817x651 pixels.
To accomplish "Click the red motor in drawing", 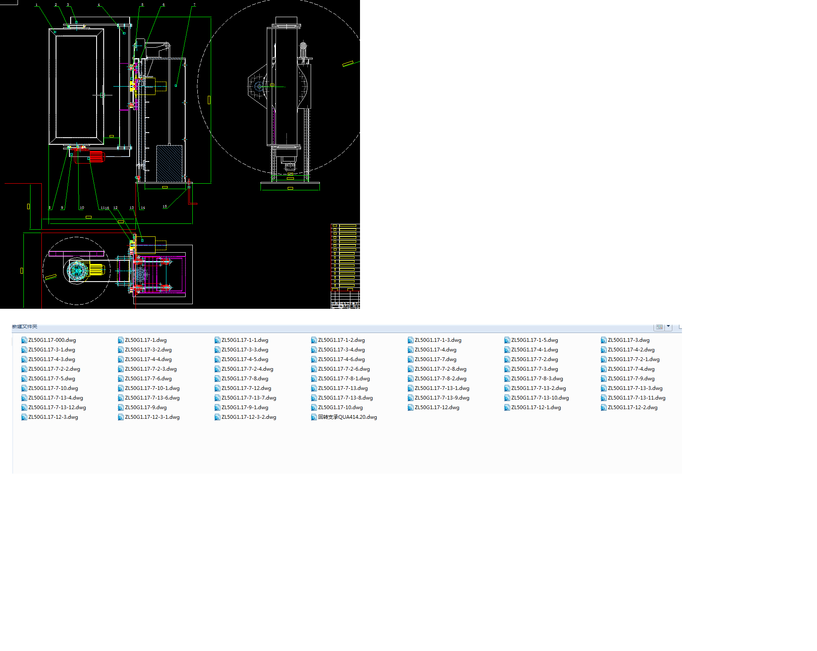I will pos(96,157).
